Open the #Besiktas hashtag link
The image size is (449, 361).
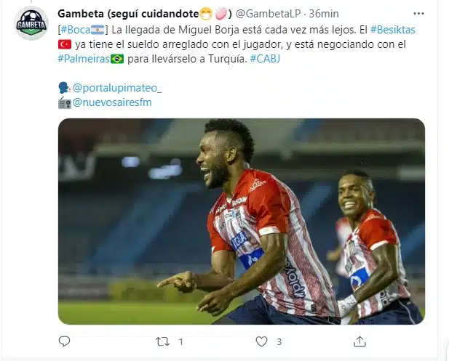(392, 30)
